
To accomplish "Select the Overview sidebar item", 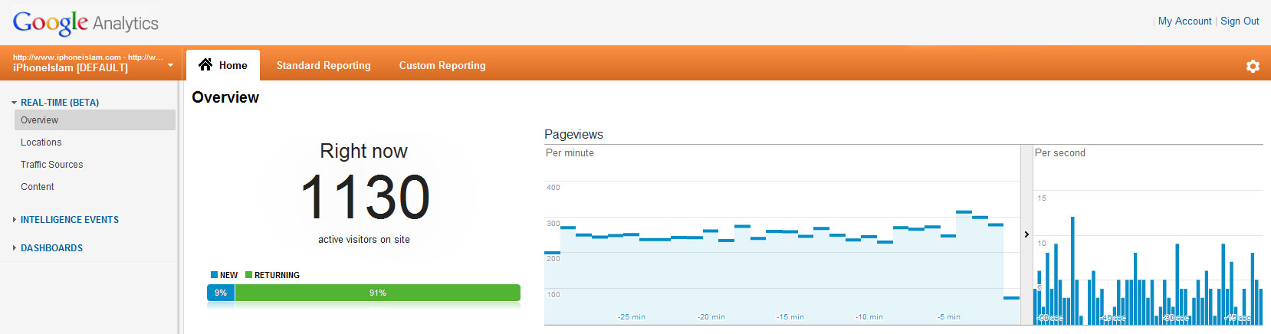I will click(x=40, y=120).
